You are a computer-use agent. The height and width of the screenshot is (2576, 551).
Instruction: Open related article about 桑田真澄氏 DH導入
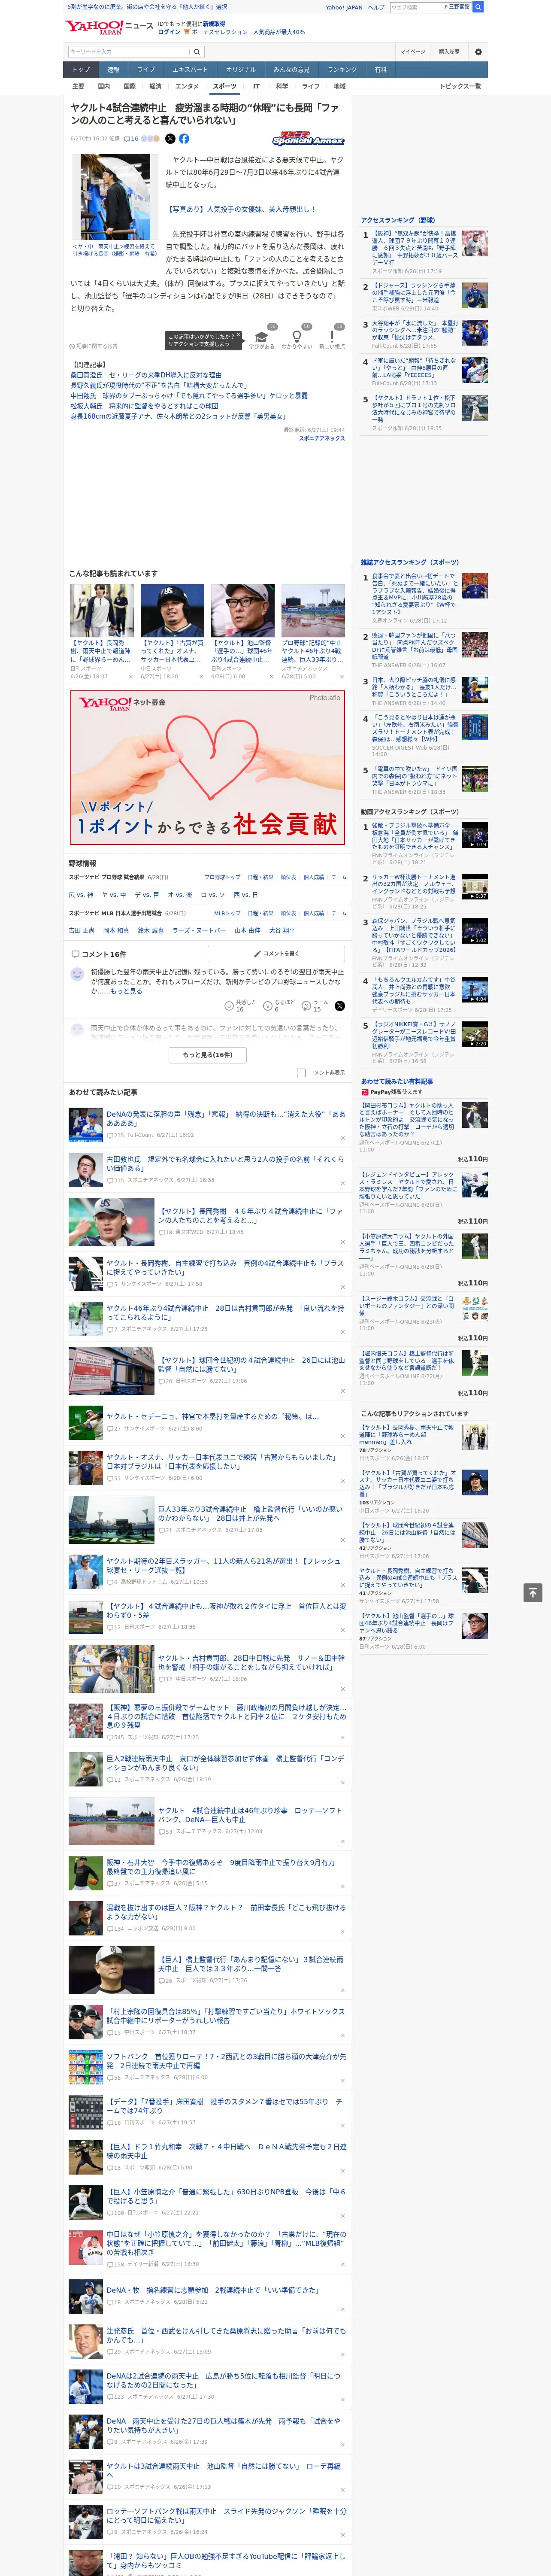click(x=146, y=375)
